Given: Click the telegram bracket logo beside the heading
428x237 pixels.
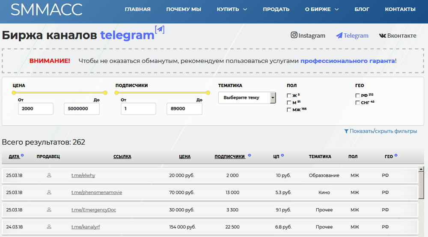Looking at the screenshot, I should pos(160,30).
